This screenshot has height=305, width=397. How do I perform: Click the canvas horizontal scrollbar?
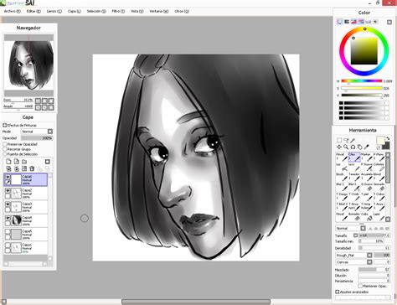196,302
